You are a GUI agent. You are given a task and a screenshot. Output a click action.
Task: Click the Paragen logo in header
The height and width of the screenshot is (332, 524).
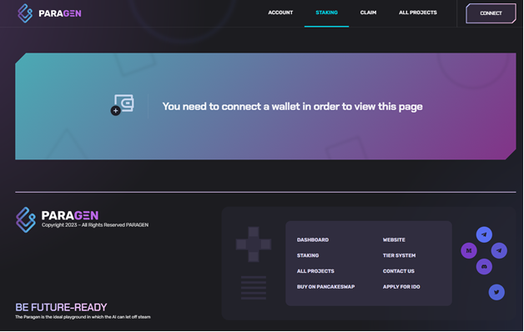click(49, 13)
